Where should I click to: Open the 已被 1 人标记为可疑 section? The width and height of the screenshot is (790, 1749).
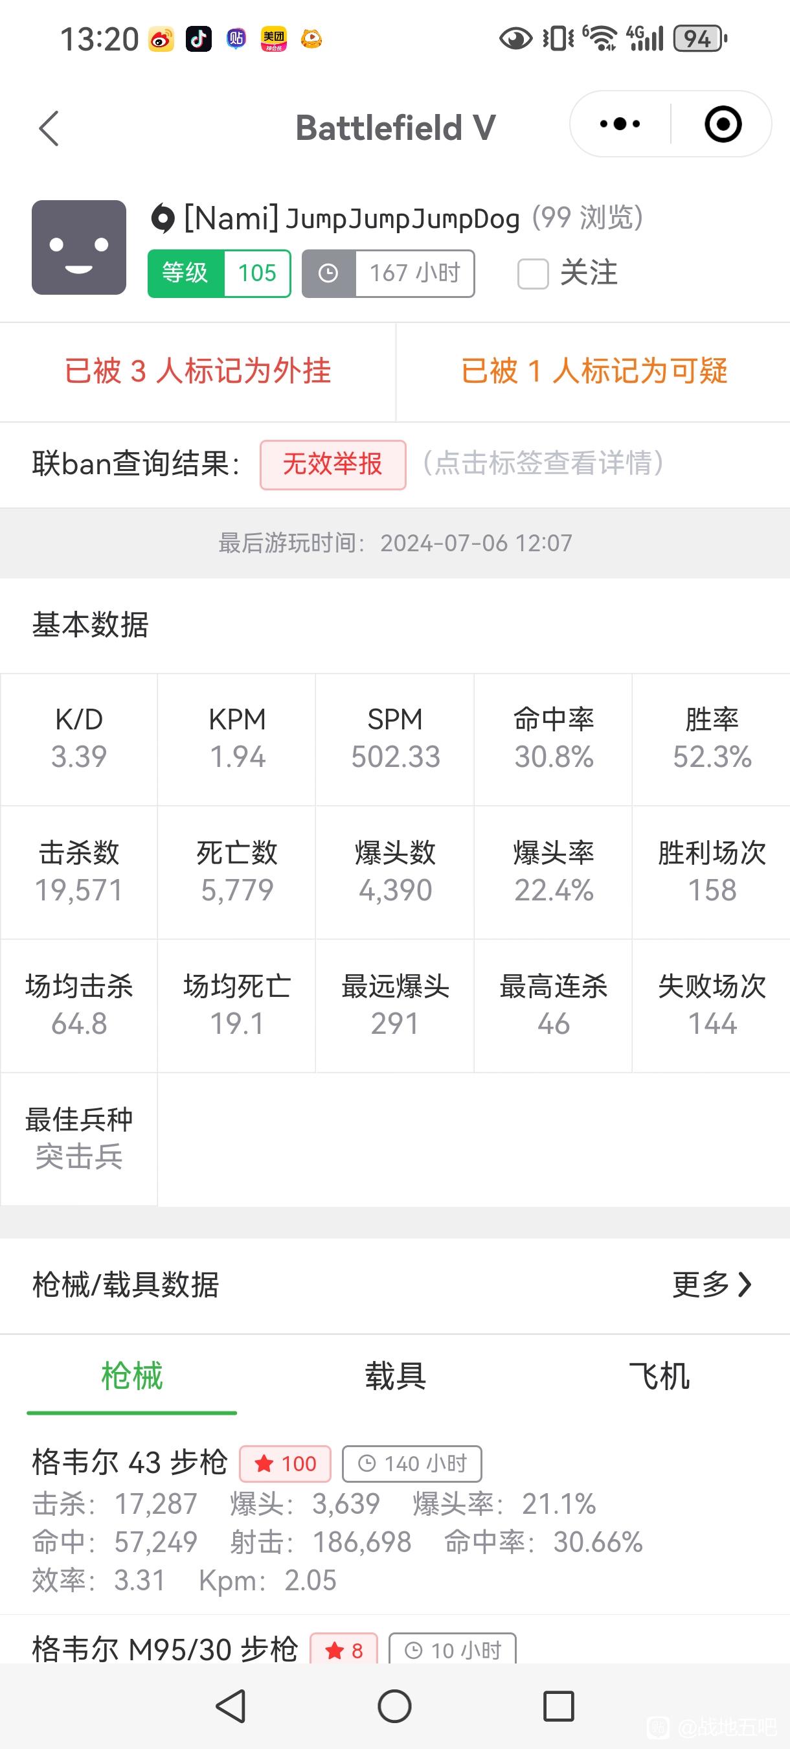pos(594,371)
